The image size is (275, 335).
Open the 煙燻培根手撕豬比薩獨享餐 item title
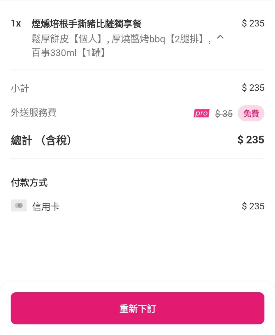coord(86,24)
